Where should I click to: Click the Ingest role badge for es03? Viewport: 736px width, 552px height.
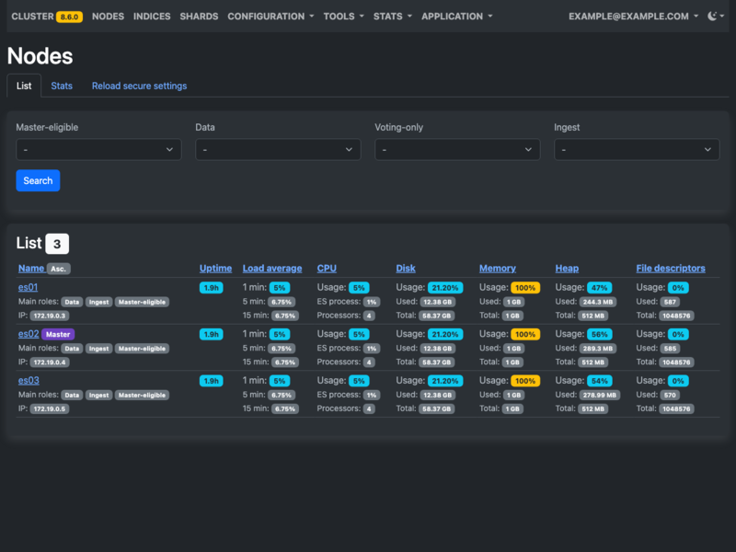(x=98, y=395)
